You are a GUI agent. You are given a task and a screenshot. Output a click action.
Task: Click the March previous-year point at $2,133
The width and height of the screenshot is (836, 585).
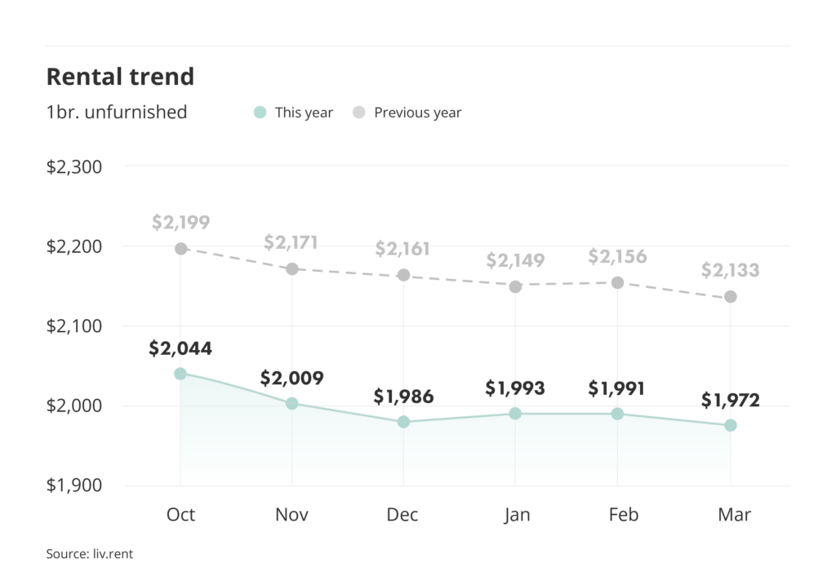731,296
